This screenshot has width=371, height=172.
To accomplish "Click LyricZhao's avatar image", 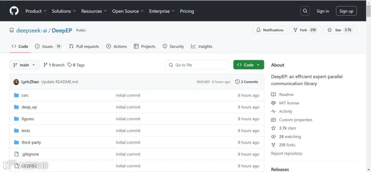I will coord(16,82).
